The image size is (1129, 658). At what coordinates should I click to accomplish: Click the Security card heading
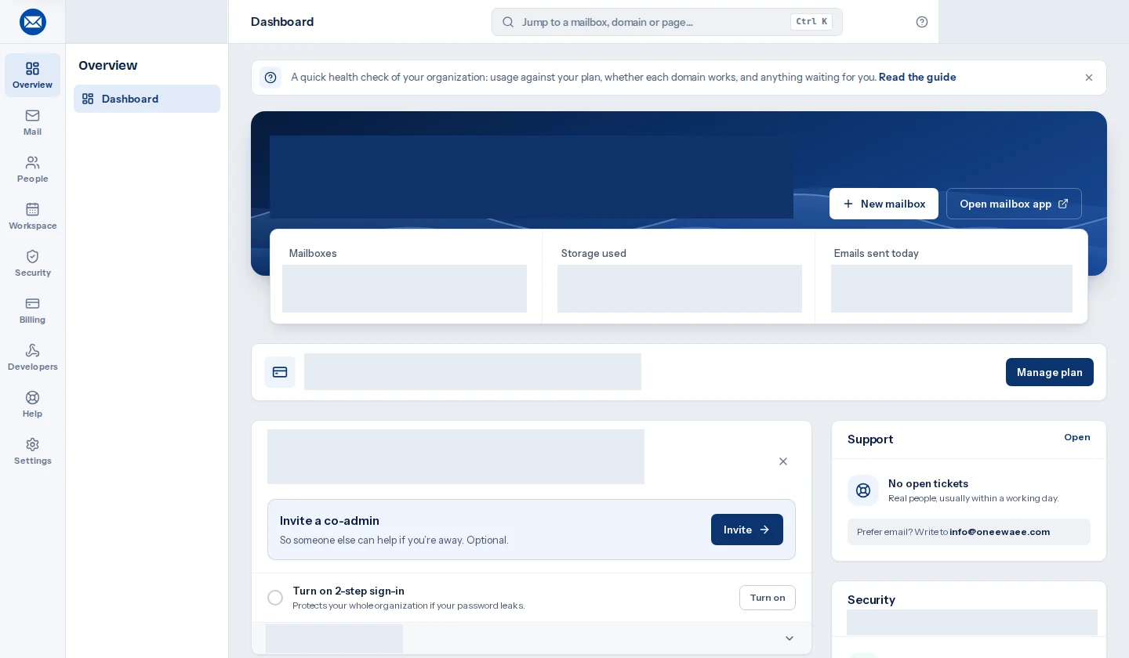(871, 600)
